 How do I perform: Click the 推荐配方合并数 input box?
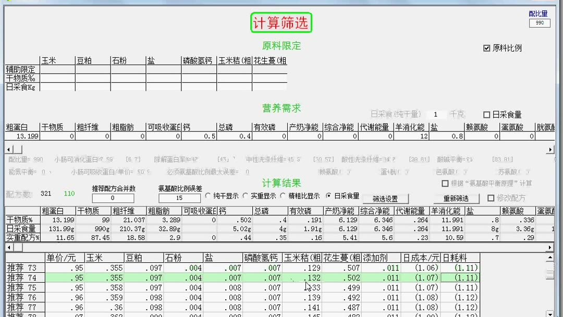pyautogui.click(x=113, y=198)
